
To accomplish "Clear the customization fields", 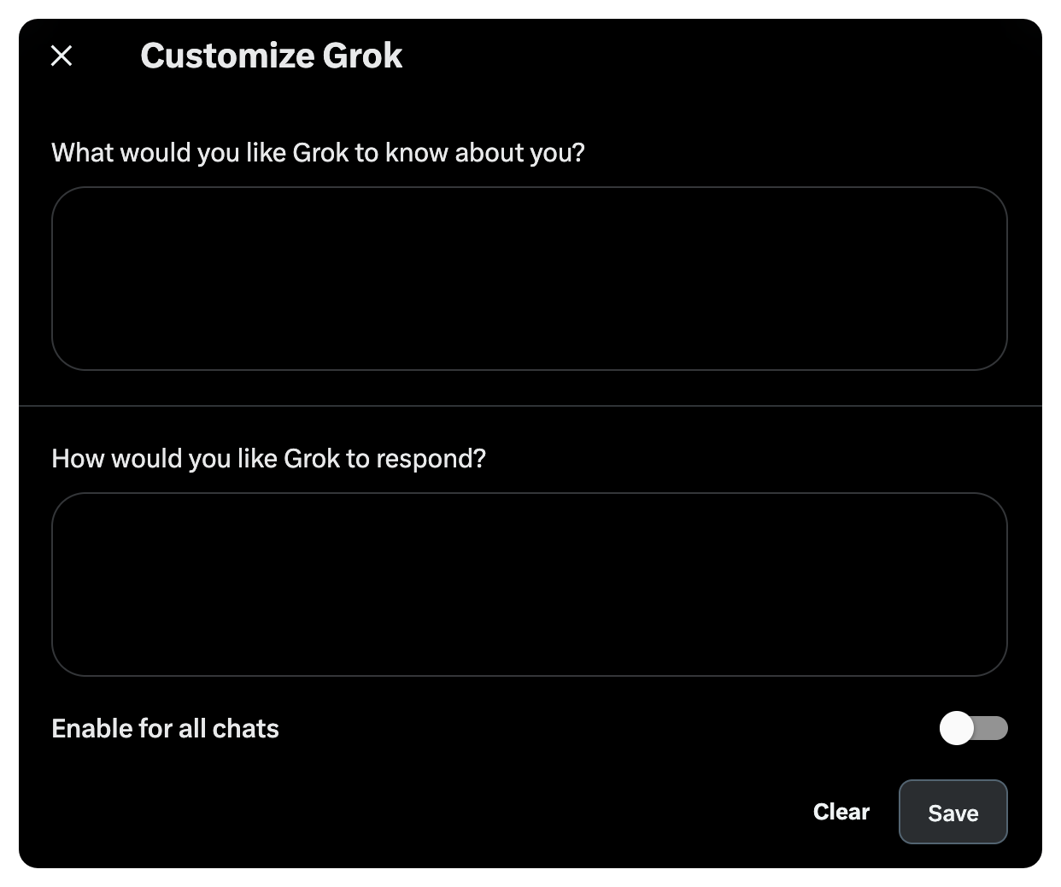I will tap(841, 812).
